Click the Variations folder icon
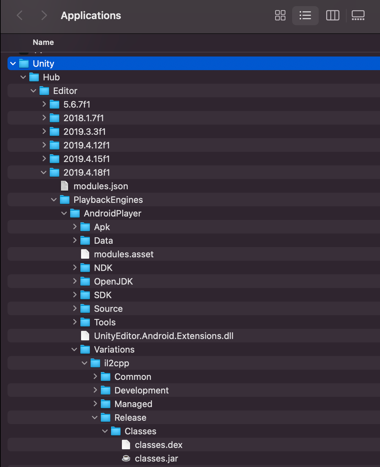Image resolution: width=380 pixels, height=467 pixels. (x=85, y=350)
